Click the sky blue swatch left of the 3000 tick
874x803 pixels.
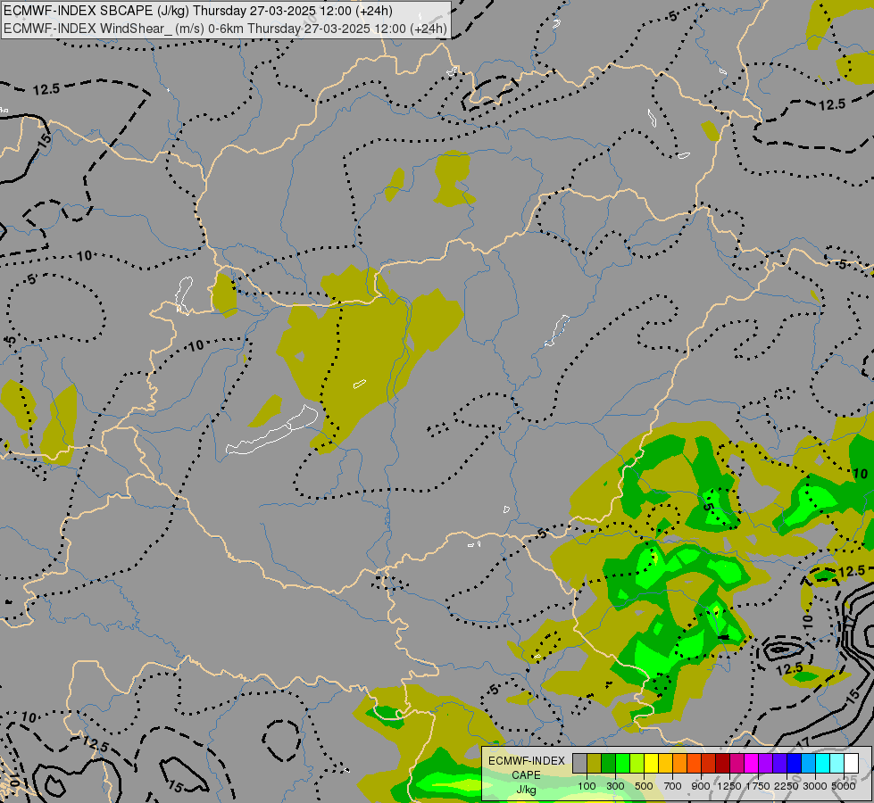(x=808, y=763)
